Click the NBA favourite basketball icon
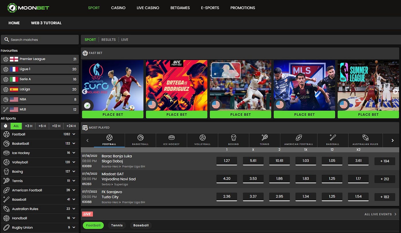This screenshot has height=233, width=401. (6, 99)
